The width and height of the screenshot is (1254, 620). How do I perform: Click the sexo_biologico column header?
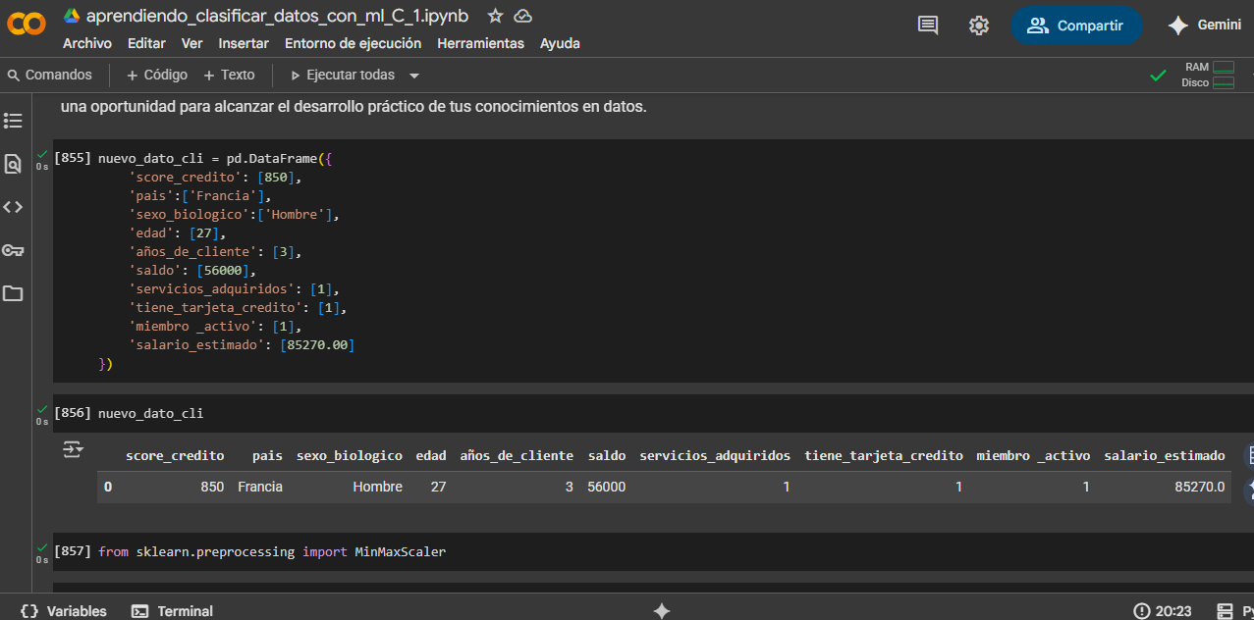pos(350,455)
